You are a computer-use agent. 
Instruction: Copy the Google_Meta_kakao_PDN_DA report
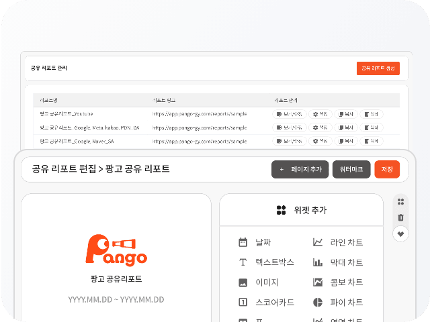coord(346,127)
